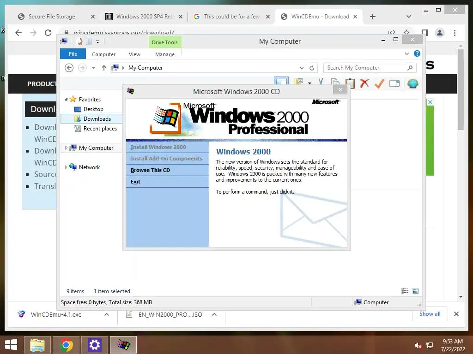Open dropdown arrow next to folder options icon
Screen dimensions: 473x354
coord(310,83)
